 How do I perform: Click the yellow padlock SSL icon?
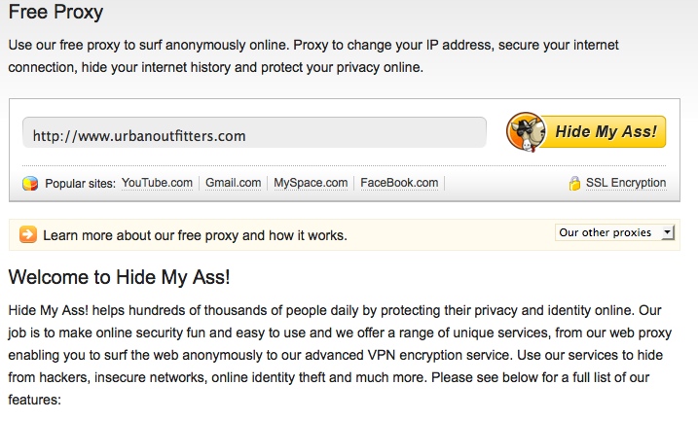[x=574, y=183]
